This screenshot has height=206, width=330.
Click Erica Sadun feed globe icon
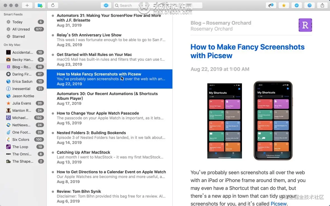tap(8, 81)
